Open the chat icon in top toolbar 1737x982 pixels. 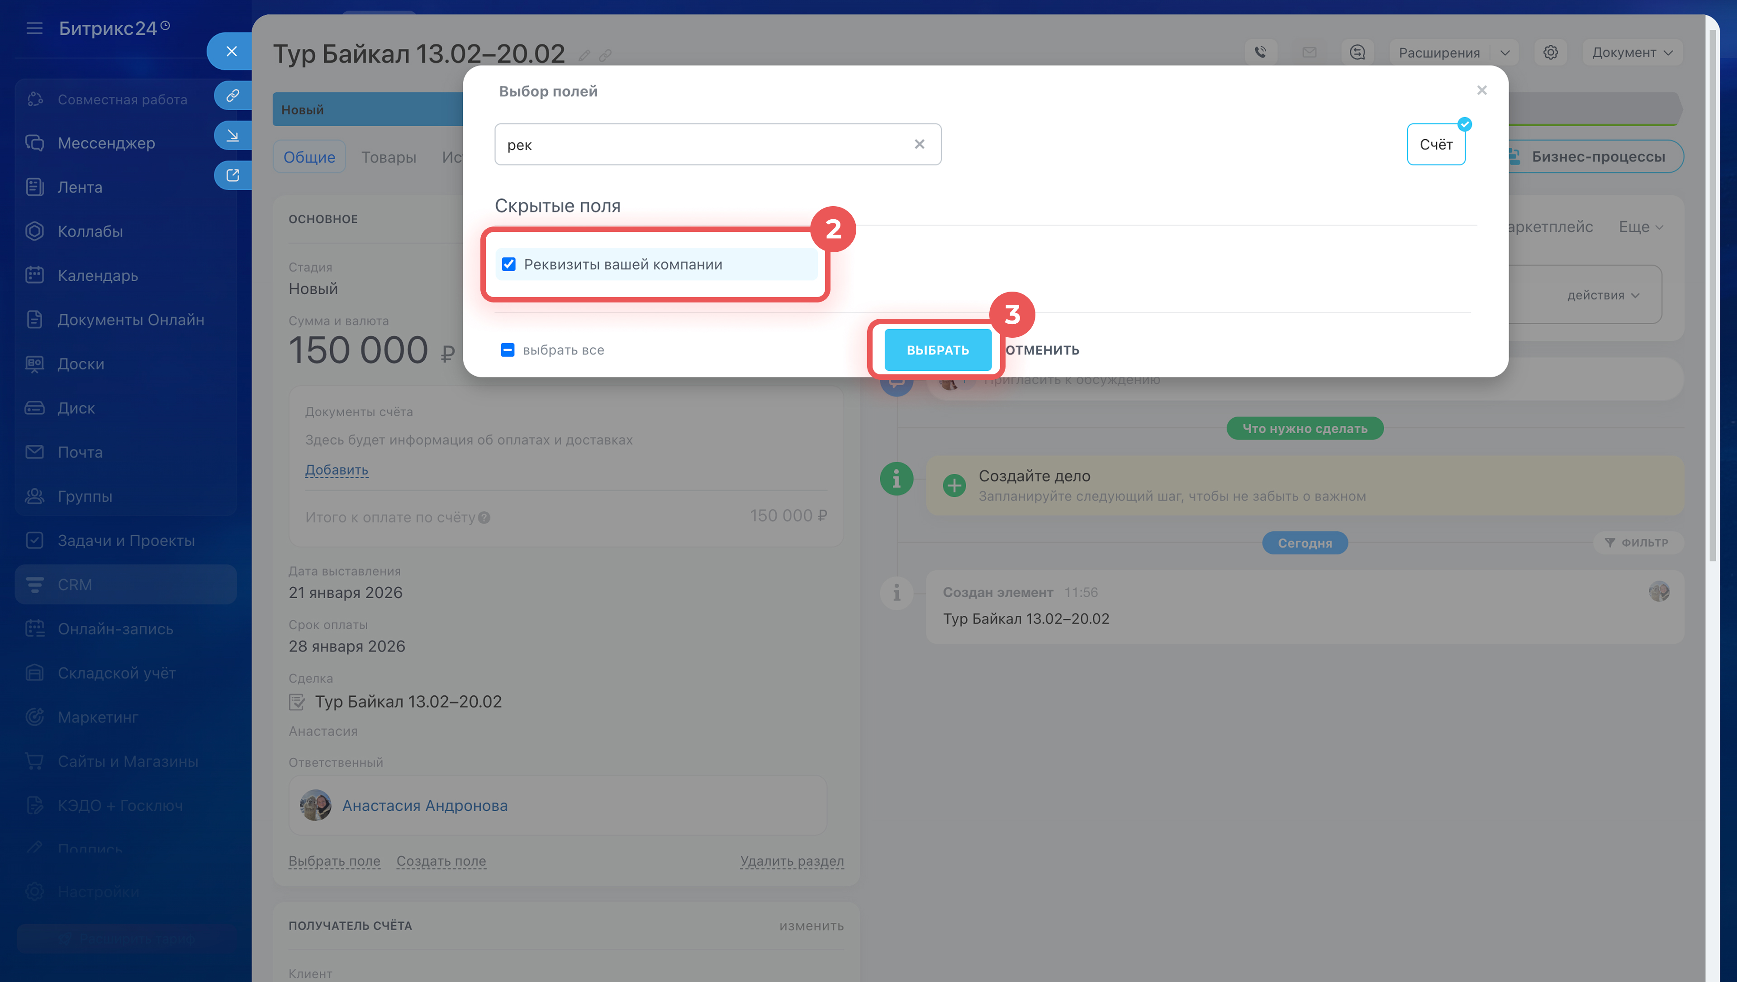coord(1357,52)
